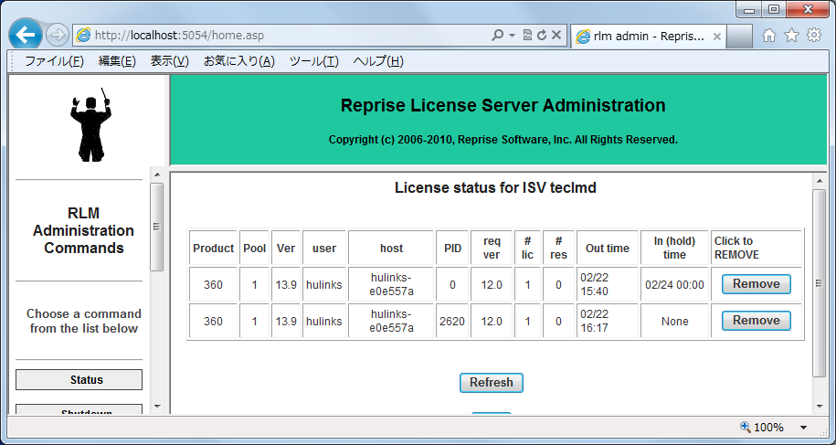Click the hold time cell None
Screen dimensions: 836x445
(x=674, y=322)
